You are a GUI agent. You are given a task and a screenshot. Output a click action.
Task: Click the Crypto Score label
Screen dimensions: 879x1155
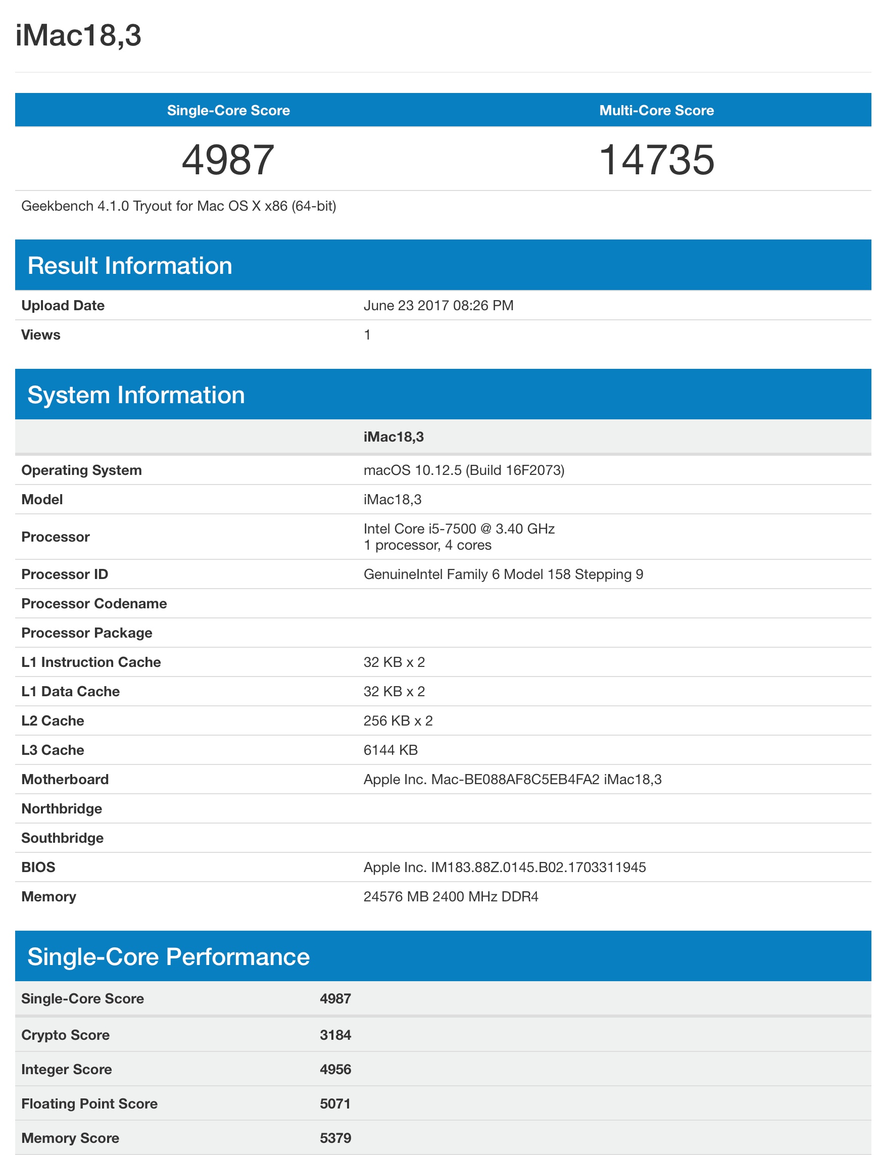(x=65, y=1035)
